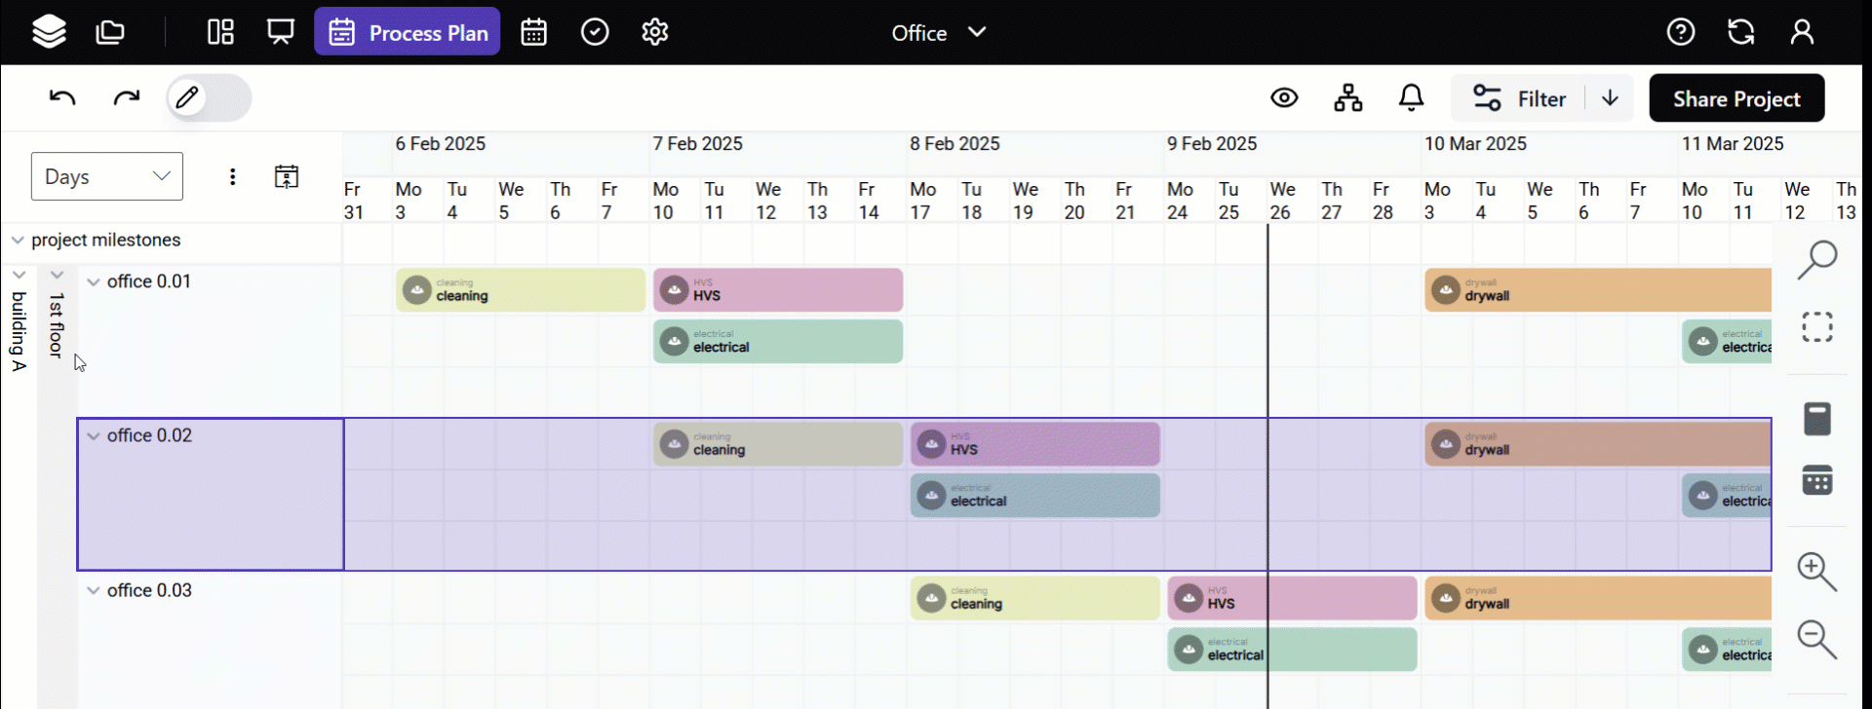
Task: Open notifications bell icon
Action: 1411,98
